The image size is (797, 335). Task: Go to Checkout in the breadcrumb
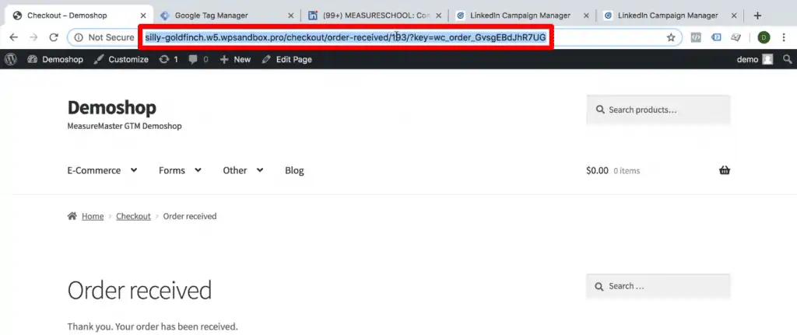pos(133,216)
